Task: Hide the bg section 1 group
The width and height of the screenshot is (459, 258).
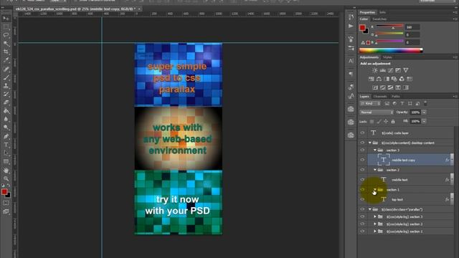Action: click(362, 231)
